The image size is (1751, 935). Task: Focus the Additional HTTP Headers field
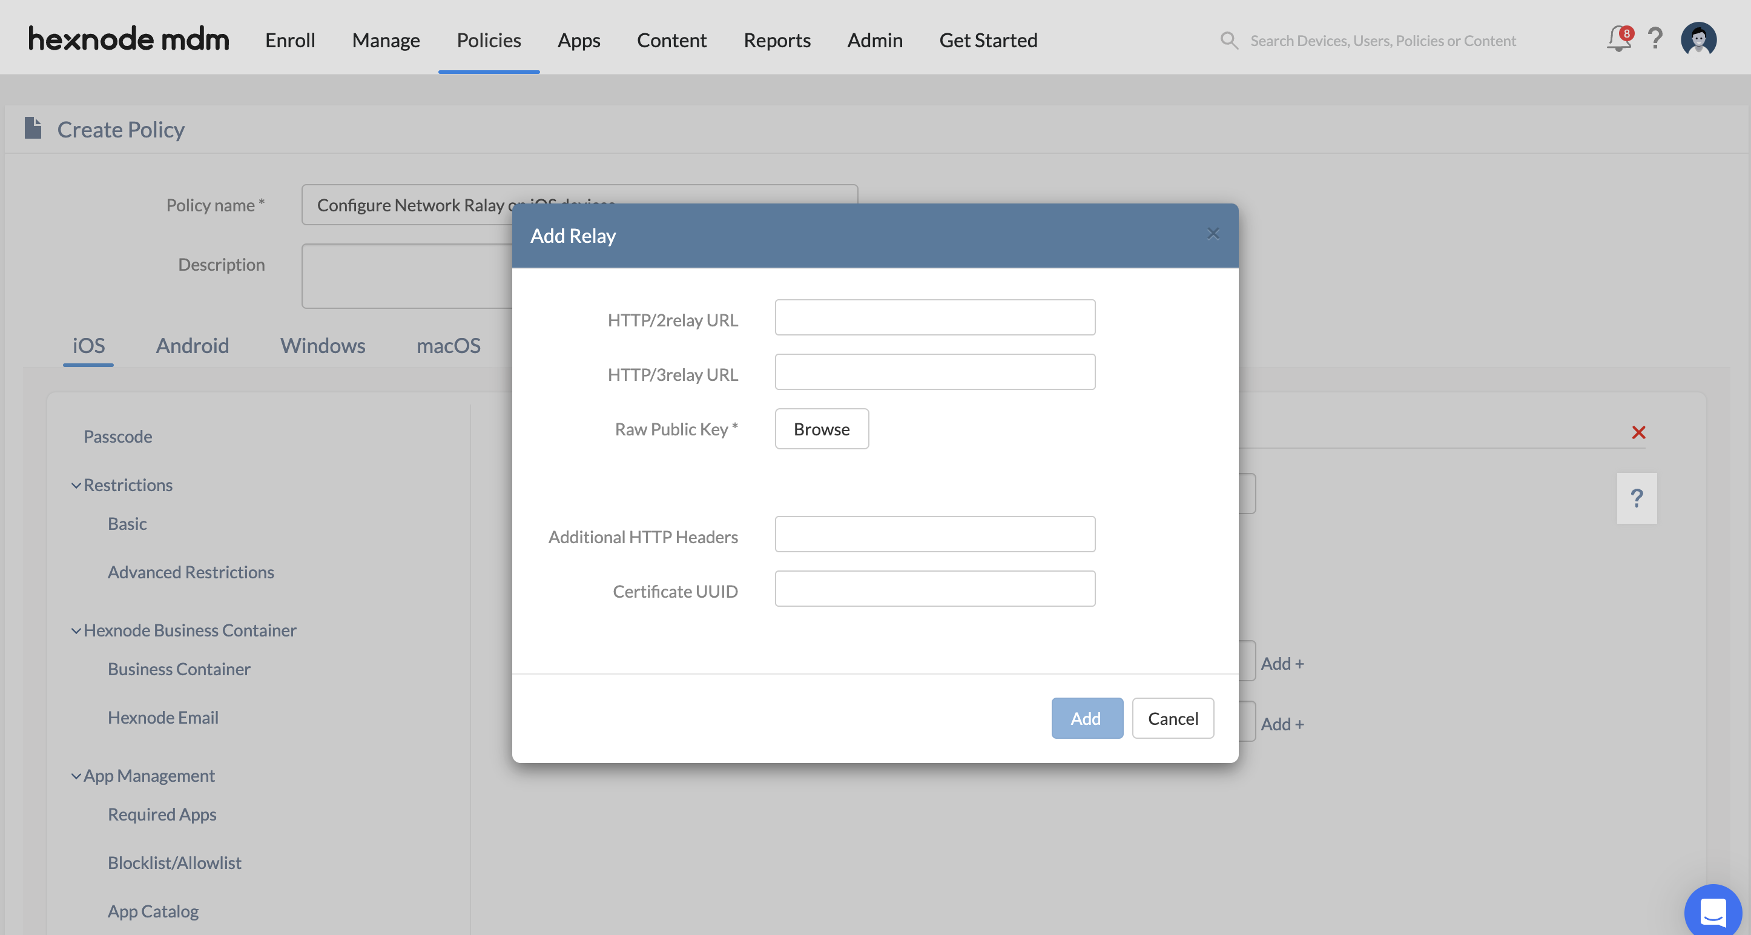(x=935, y=534)
